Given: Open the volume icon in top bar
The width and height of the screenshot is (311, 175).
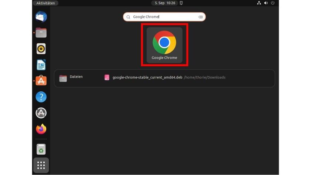Looking at the screenshot, I should [266, 3].
